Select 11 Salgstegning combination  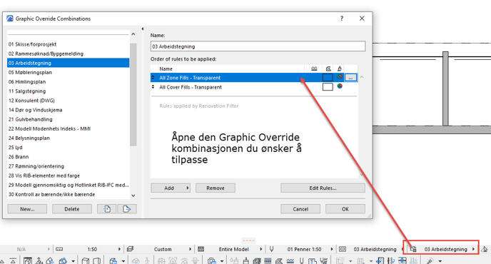click(x=69, y=91)
